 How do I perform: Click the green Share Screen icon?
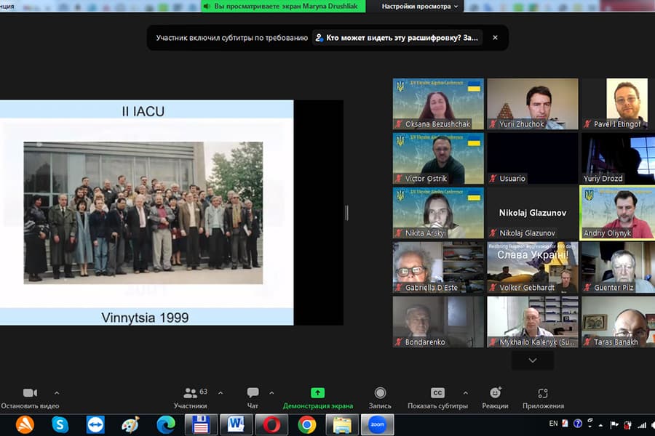tap(317, 393)
